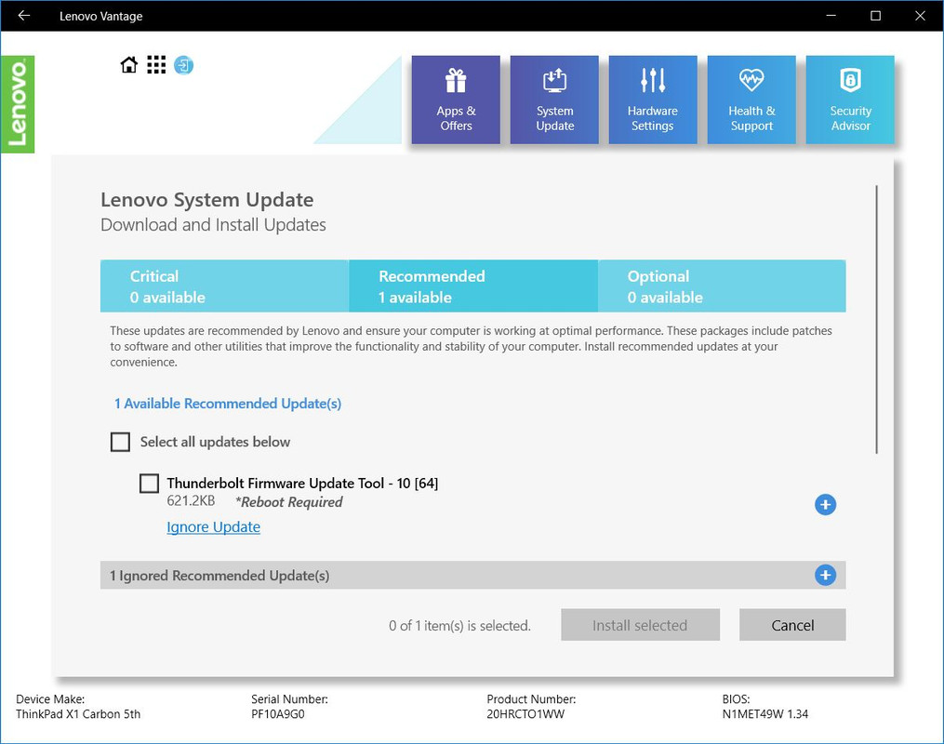Screen dimensions: 944x744
Task: Switch to Optional updates tab
Action: click(x=722, y=286)
